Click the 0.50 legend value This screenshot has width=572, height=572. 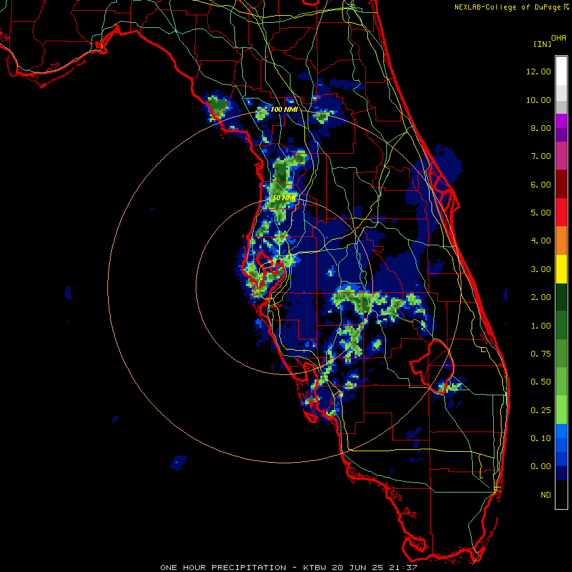[x=541, y=382]
